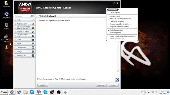The height and width of the screenshot is (95, 170).
Task: Open TeamViewer from the taskbar
Action: [32, 92]
